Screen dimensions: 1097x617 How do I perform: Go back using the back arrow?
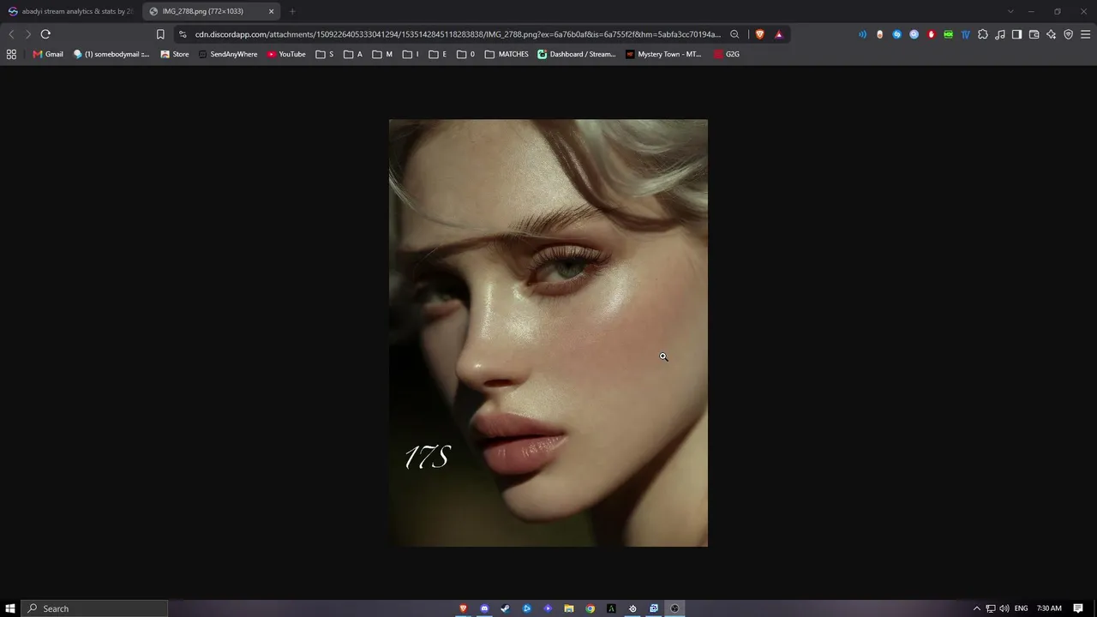pyautogui.click(x=11, y=34)
